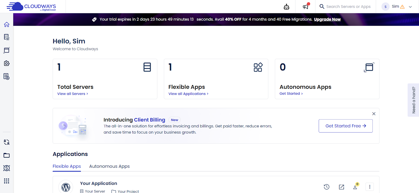Open the two-people-with-arrows sidebar icon

(x=7, y=142)
